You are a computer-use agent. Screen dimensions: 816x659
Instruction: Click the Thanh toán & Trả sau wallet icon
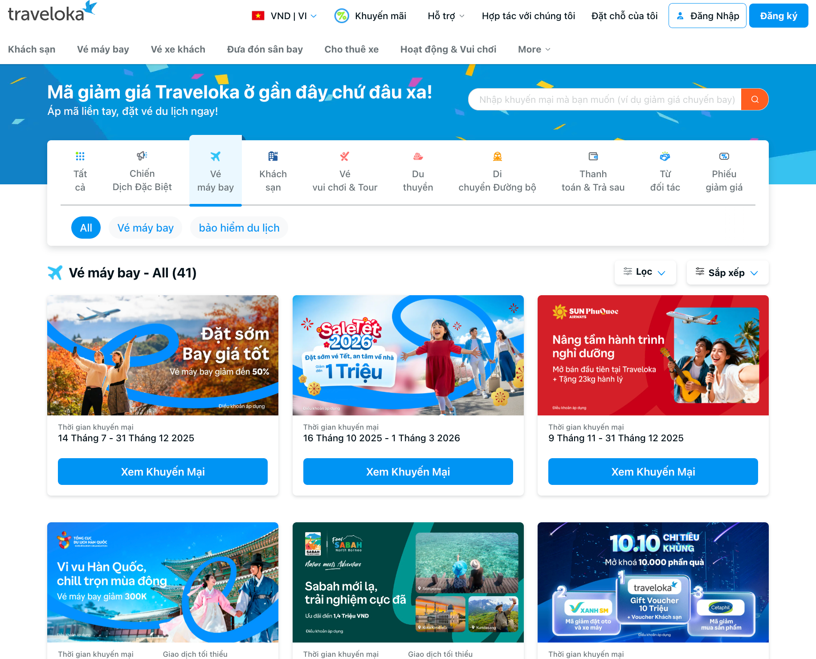pyautogui.click(x=593, y=156)
